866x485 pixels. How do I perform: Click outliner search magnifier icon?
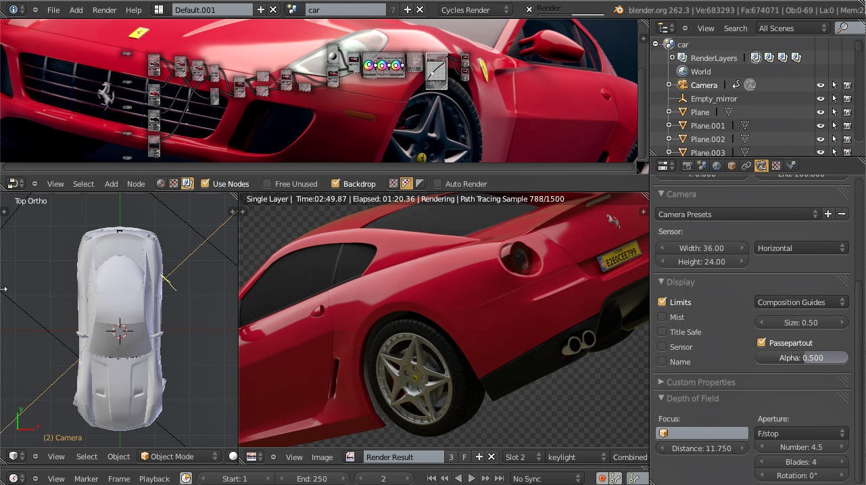pyautogui.click(x=842, y=28)
